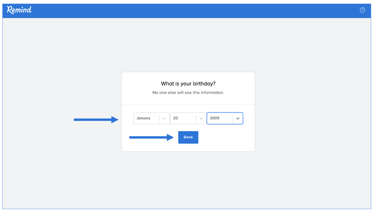Open help via the question mark icon
The height and width of the screenshot is (214, 374).
click(x=362, y=10)
